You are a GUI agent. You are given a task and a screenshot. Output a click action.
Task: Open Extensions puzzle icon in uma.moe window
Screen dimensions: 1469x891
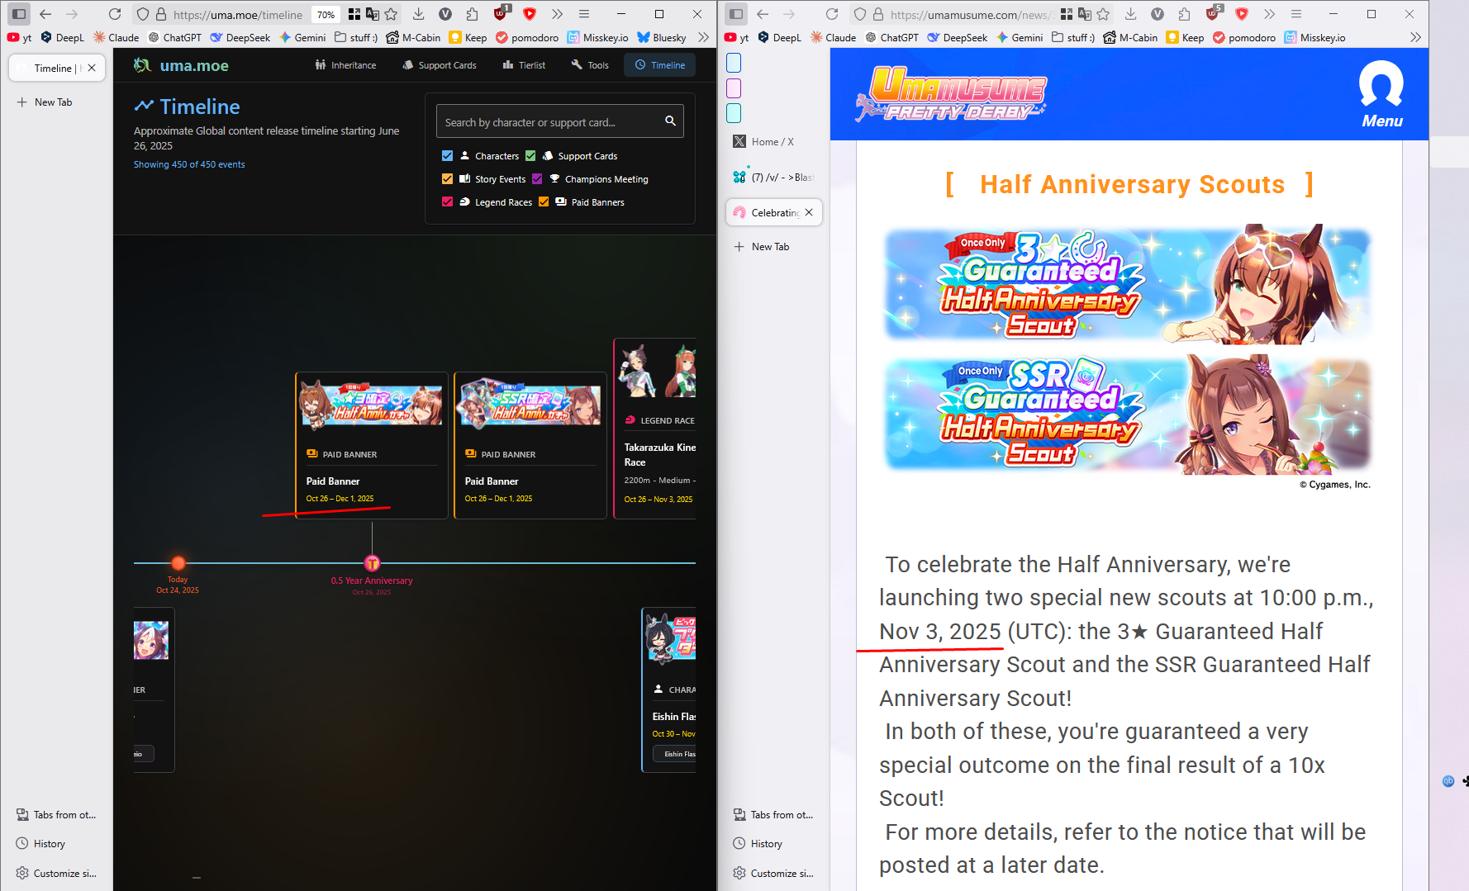[472, 14]
